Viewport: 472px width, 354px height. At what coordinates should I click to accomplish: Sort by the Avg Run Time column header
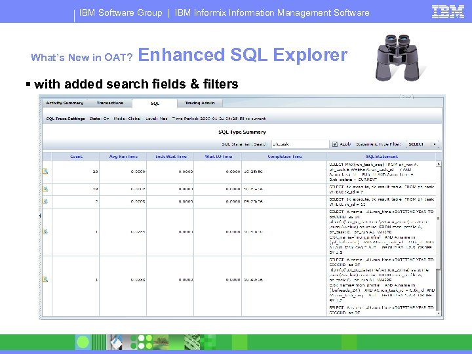(x=123, y=157)
